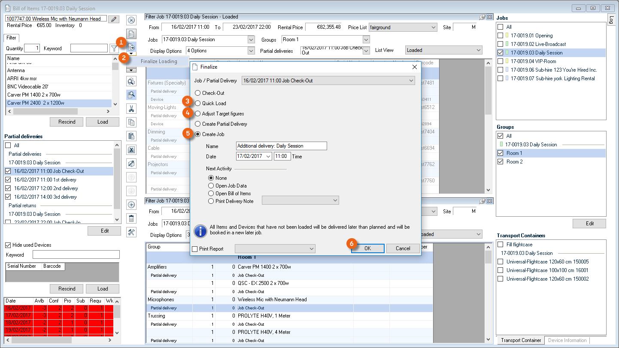Click the tools wrench icon in toolbar
The width and height of the screenshot is (619, 348).
pos(132,232)
